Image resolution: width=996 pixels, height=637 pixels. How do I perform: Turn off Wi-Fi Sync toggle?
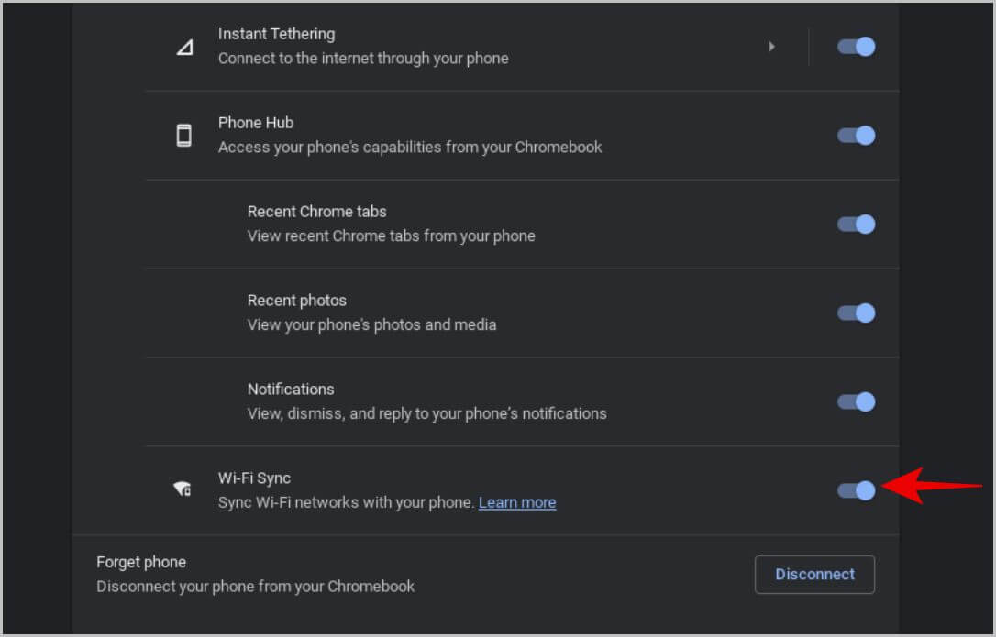[x=857, y=490]
